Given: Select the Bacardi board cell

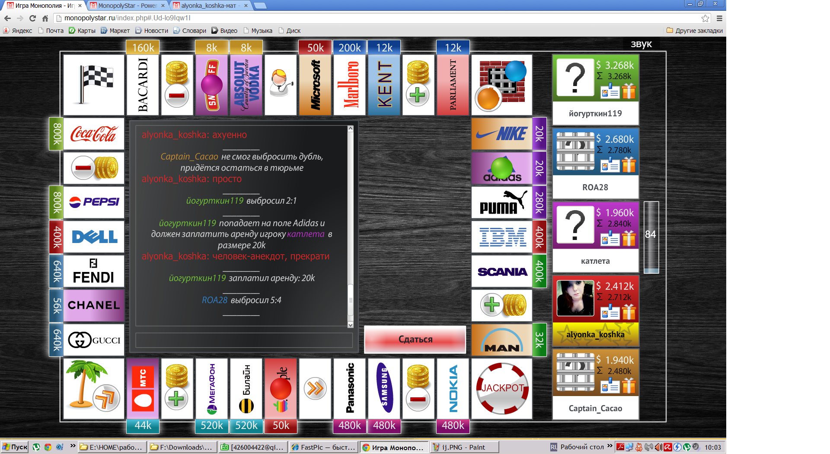Looking at the screenshot, I should tap(143, 85).
